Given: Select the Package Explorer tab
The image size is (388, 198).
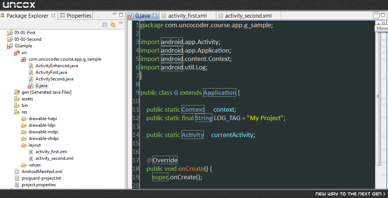Looking at the screenshot, I should pyautogui.click(x=28, y=15).
